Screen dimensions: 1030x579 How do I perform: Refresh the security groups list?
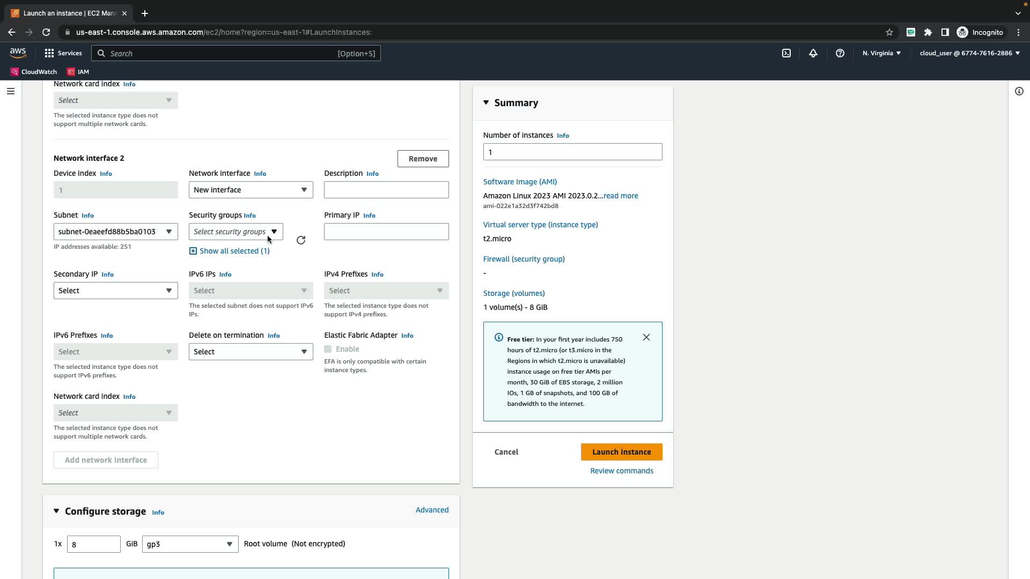point(301,240)
